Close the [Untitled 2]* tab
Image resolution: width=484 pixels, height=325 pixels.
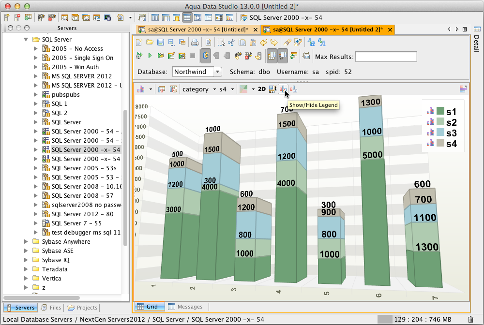pyautogui.click(x=390, y=30)
